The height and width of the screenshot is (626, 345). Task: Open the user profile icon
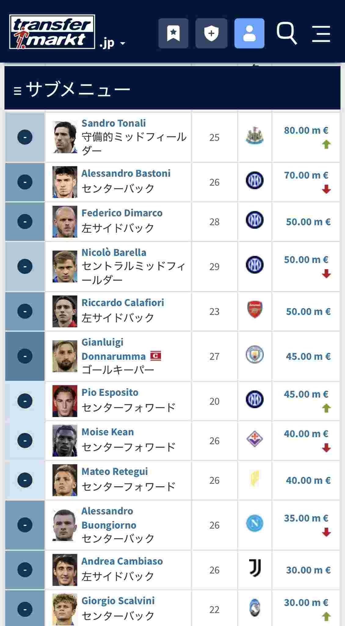[249, 33]
